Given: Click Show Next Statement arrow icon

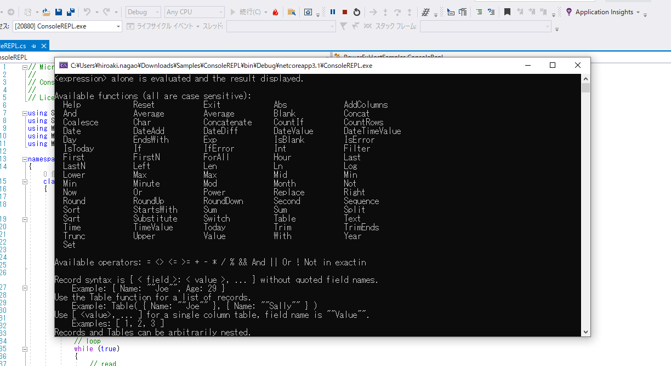Looking at the screenshot, I should tap(373, 12).
